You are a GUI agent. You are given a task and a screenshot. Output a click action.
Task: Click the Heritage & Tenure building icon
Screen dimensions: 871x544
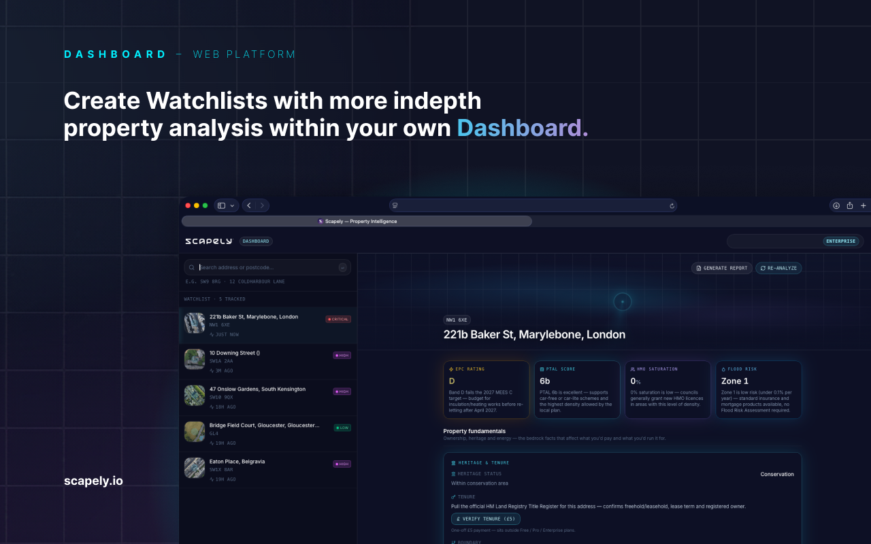point(454,462)
